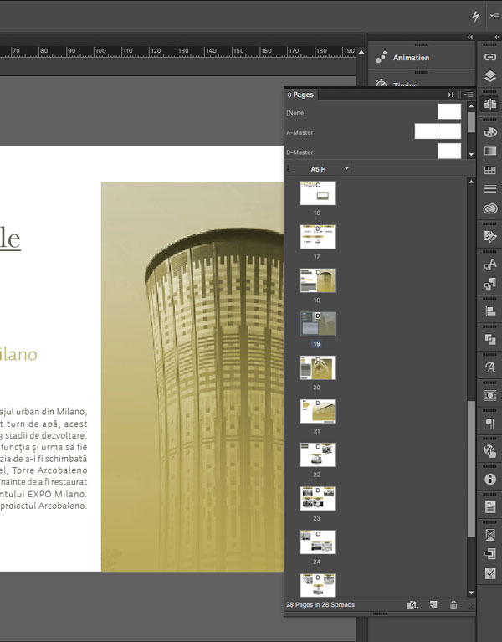The width and height of the screenshot is (502, 642).
Task: Click the Edit page size icon
Action: [412, 604]
